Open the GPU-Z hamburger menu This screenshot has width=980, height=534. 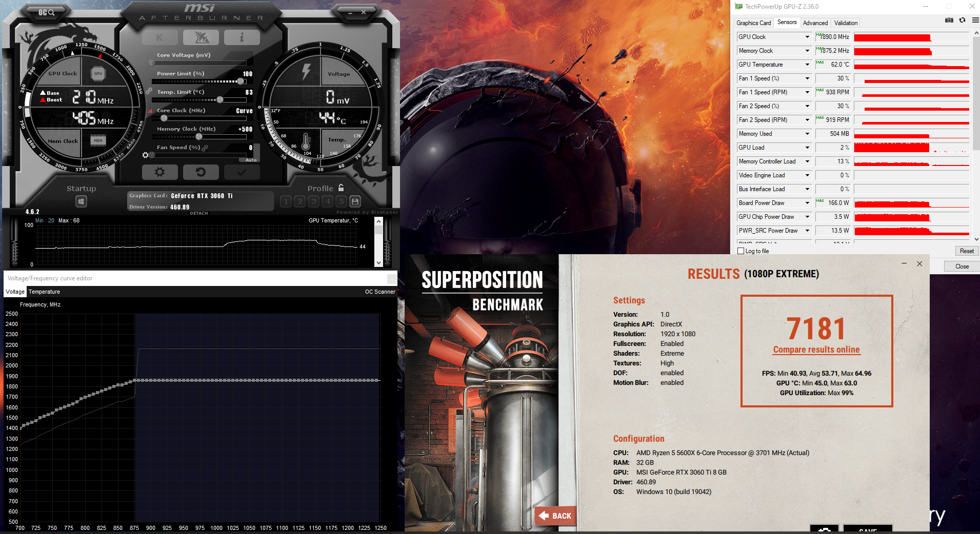[x=975, y=20]
